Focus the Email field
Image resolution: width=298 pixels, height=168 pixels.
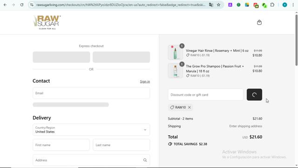[91, 93]
